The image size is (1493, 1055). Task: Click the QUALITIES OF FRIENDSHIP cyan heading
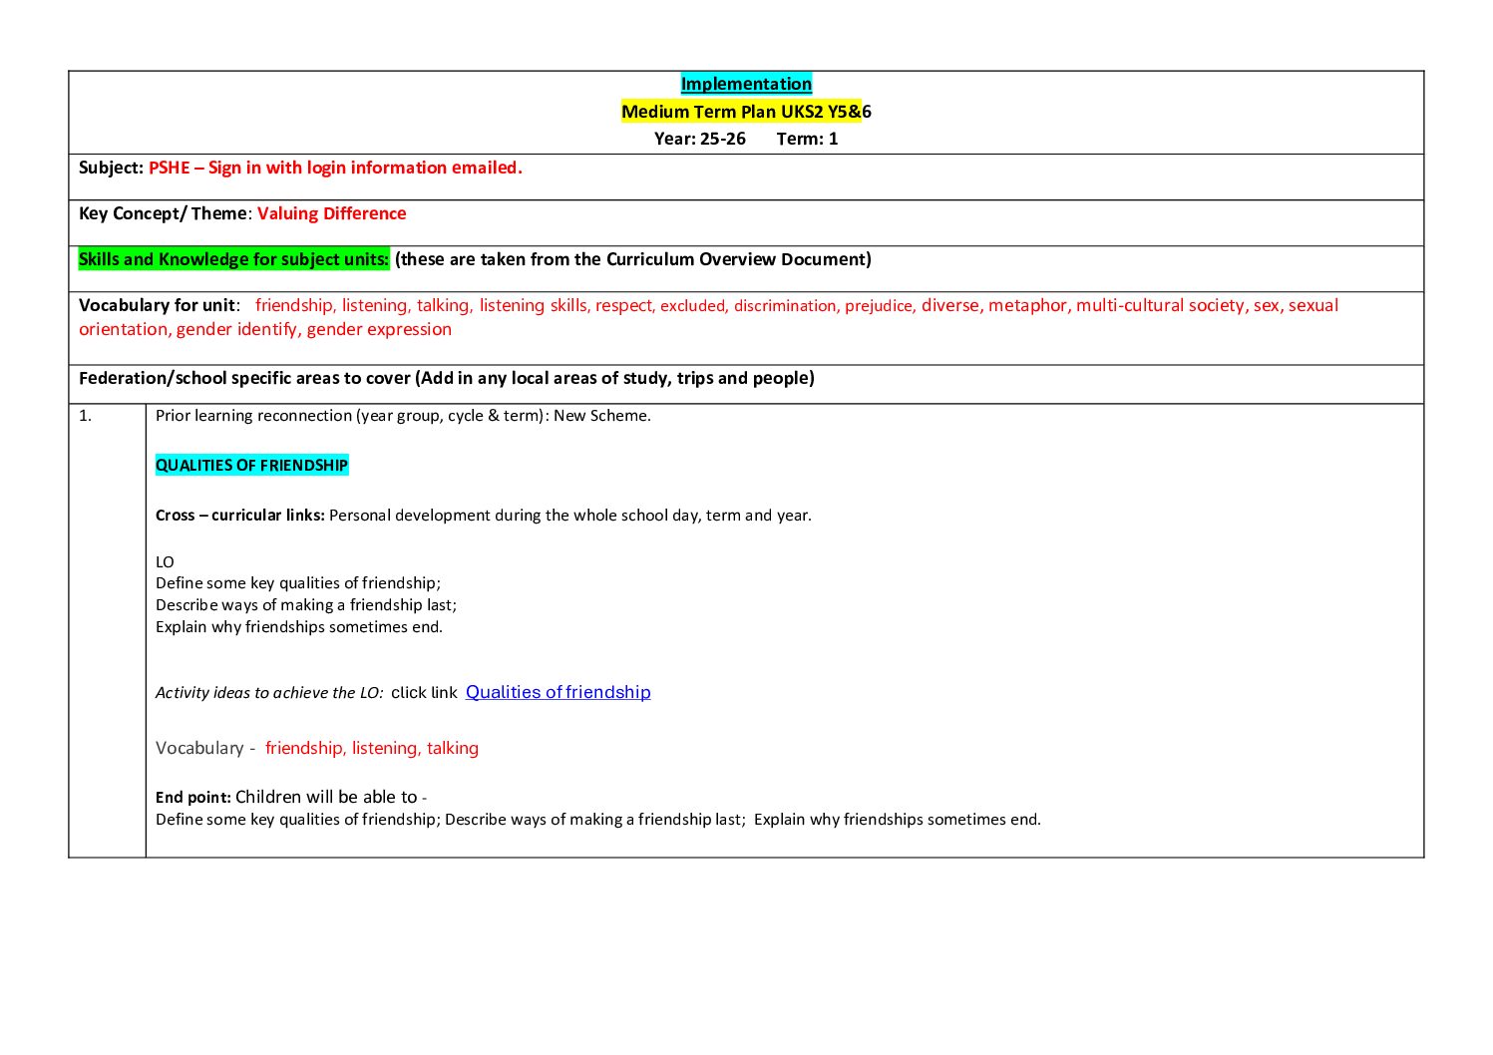point(251,465)
